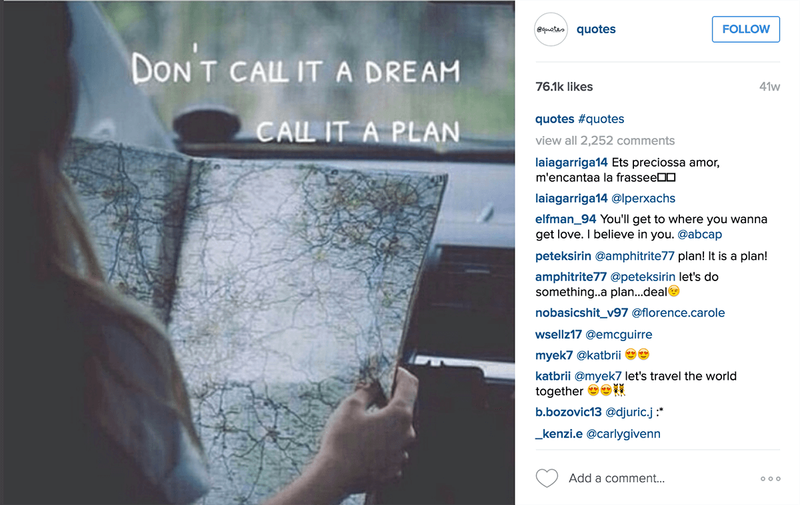Click the #quotes hashtag
Screen dimensions: 800x505
click(x=601, y=119)
